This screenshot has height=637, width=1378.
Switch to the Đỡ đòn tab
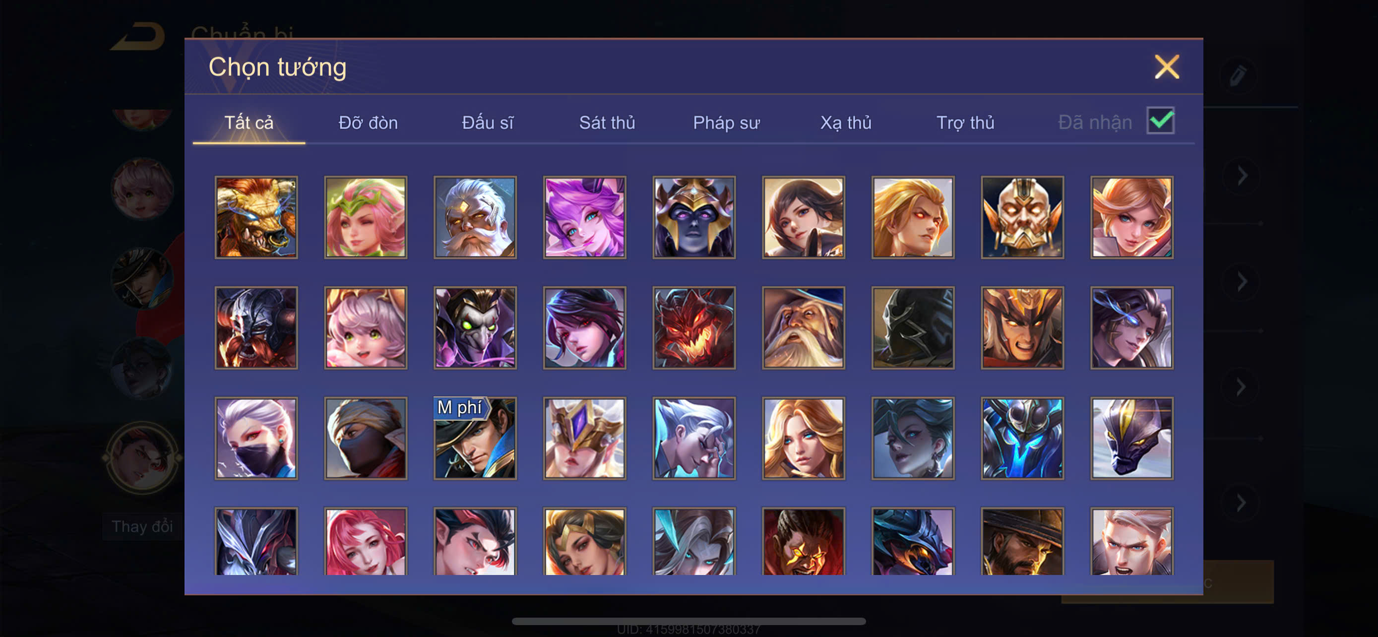pyautogui.click(x=368, y=123)
